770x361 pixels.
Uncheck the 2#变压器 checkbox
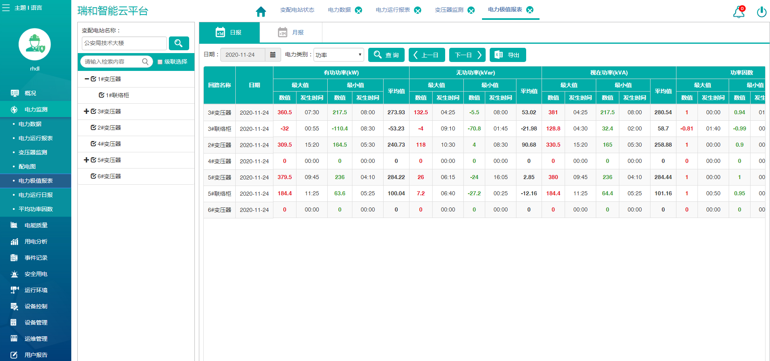pos(94,128)
